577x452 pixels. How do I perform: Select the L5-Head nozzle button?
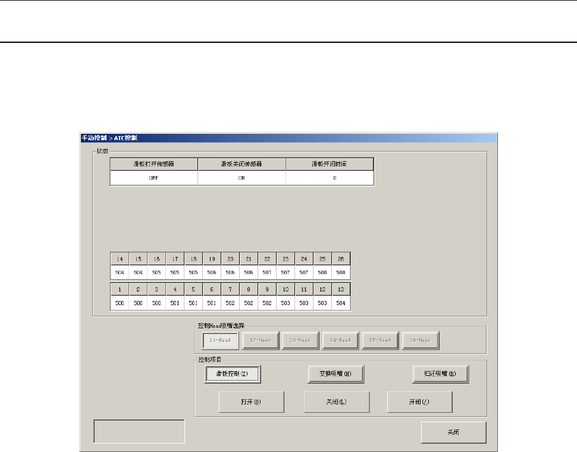[x=380, y=341]
